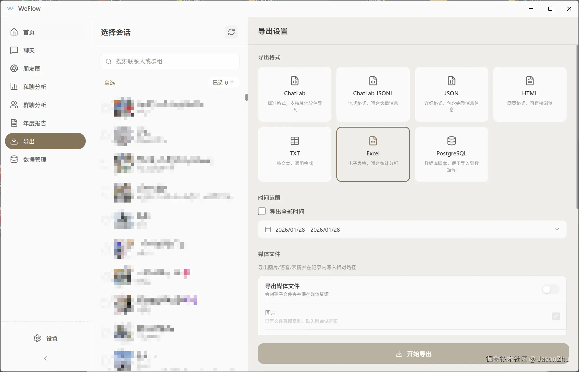Open 群聊分析 group chat analysis

pos(34,105)
